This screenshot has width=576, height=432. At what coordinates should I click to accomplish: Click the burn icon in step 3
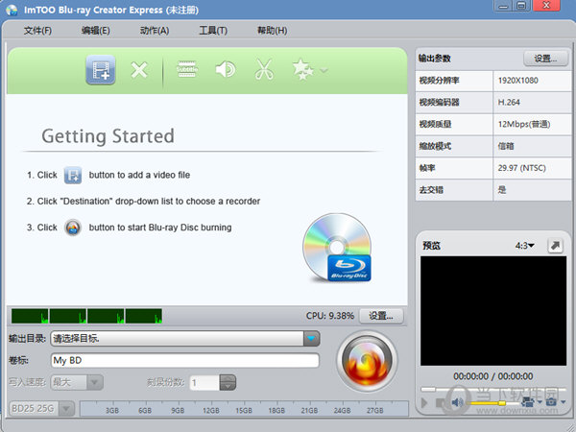[73, 228]
